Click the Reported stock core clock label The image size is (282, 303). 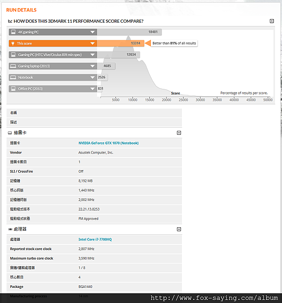click(x=30, y=249)
